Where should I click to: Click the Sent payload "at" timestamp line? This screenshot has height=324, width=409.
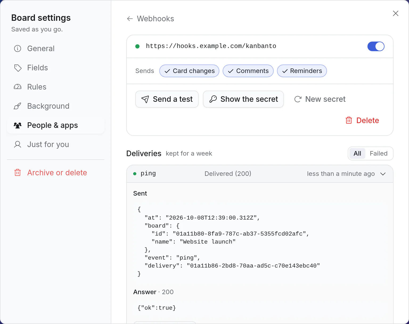click(202, 218)
